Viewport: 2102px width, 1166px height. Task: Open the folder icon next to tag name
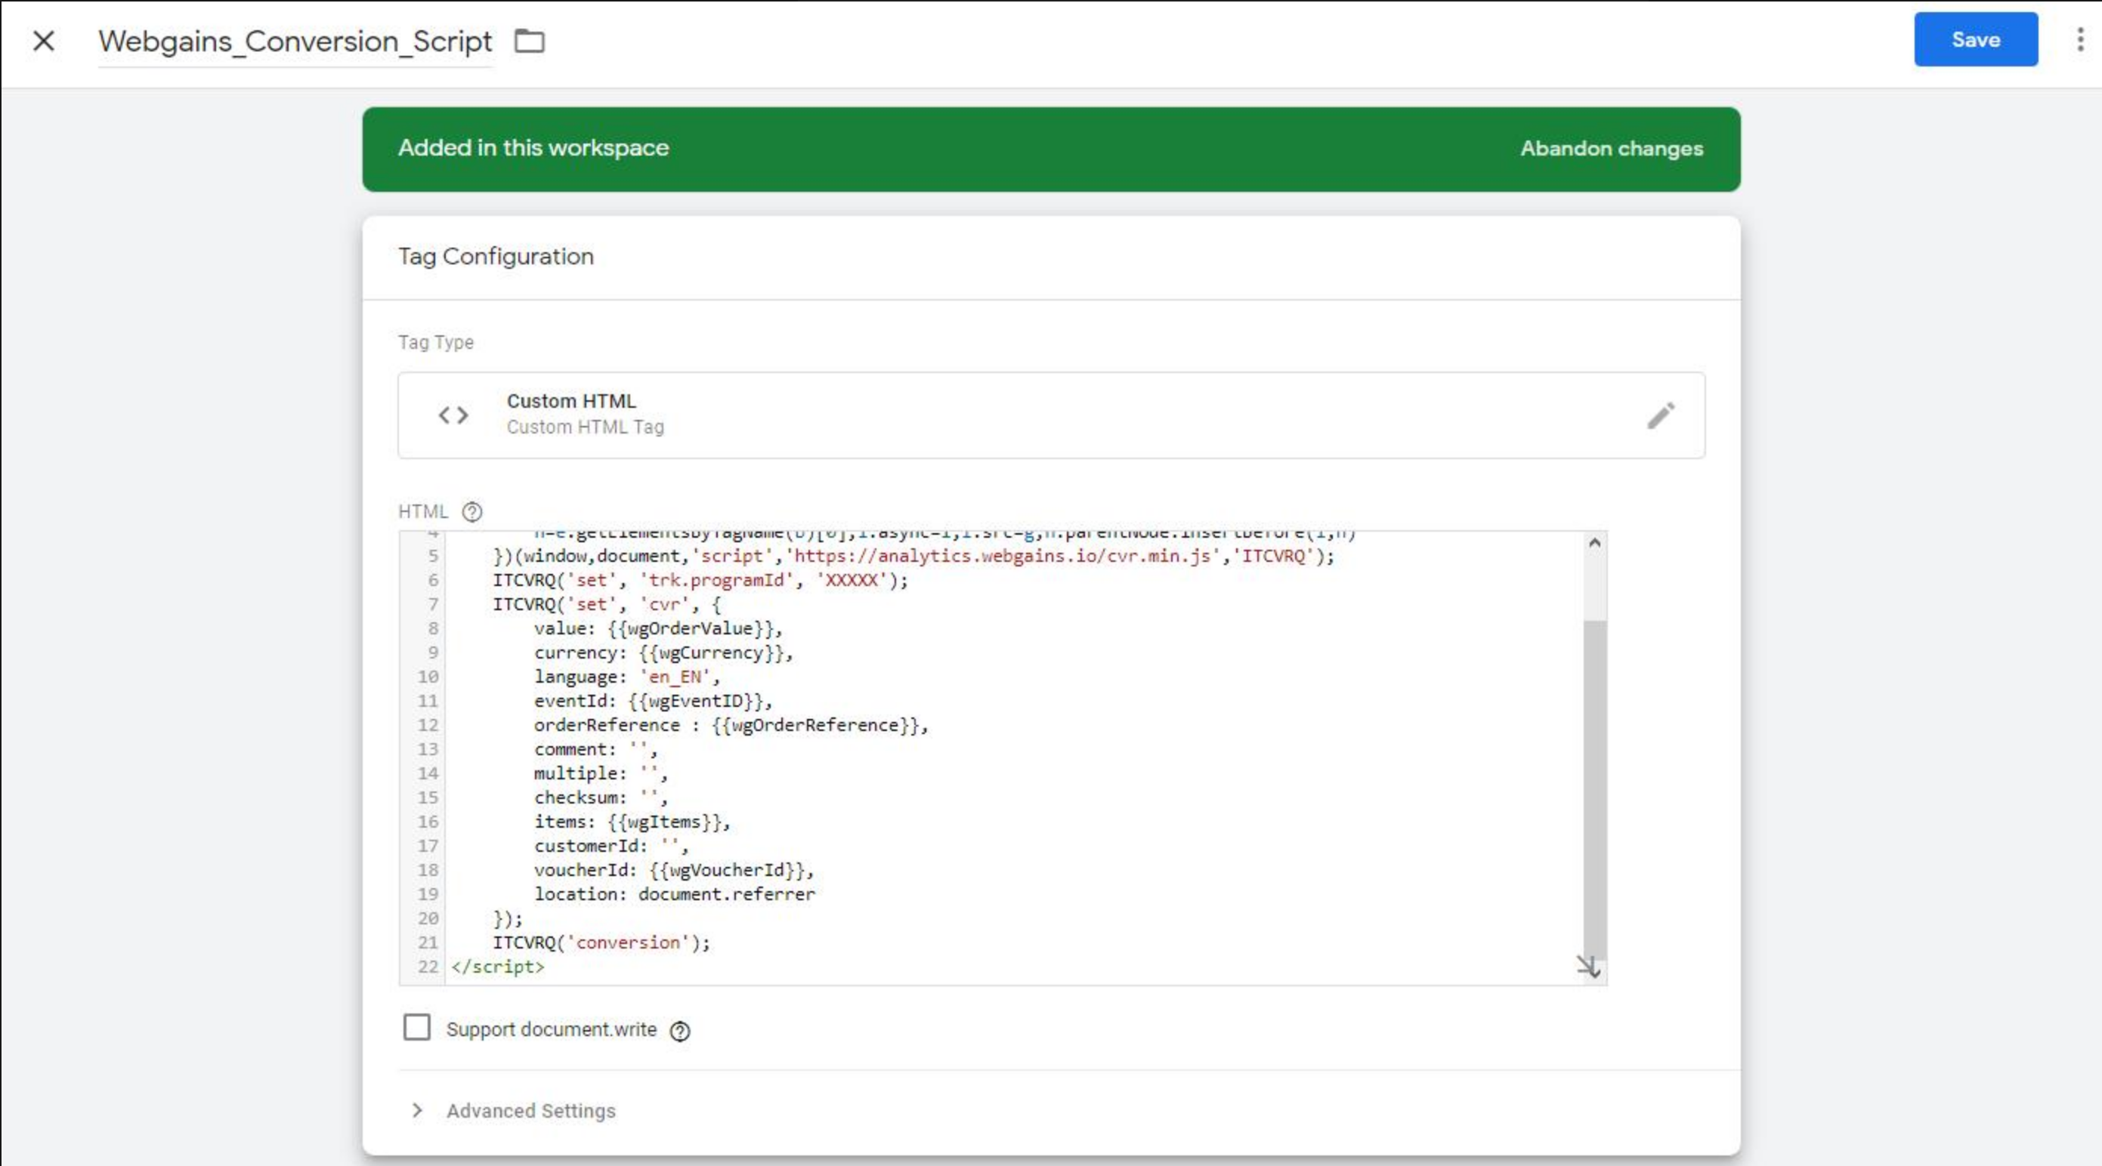point(530,41)
